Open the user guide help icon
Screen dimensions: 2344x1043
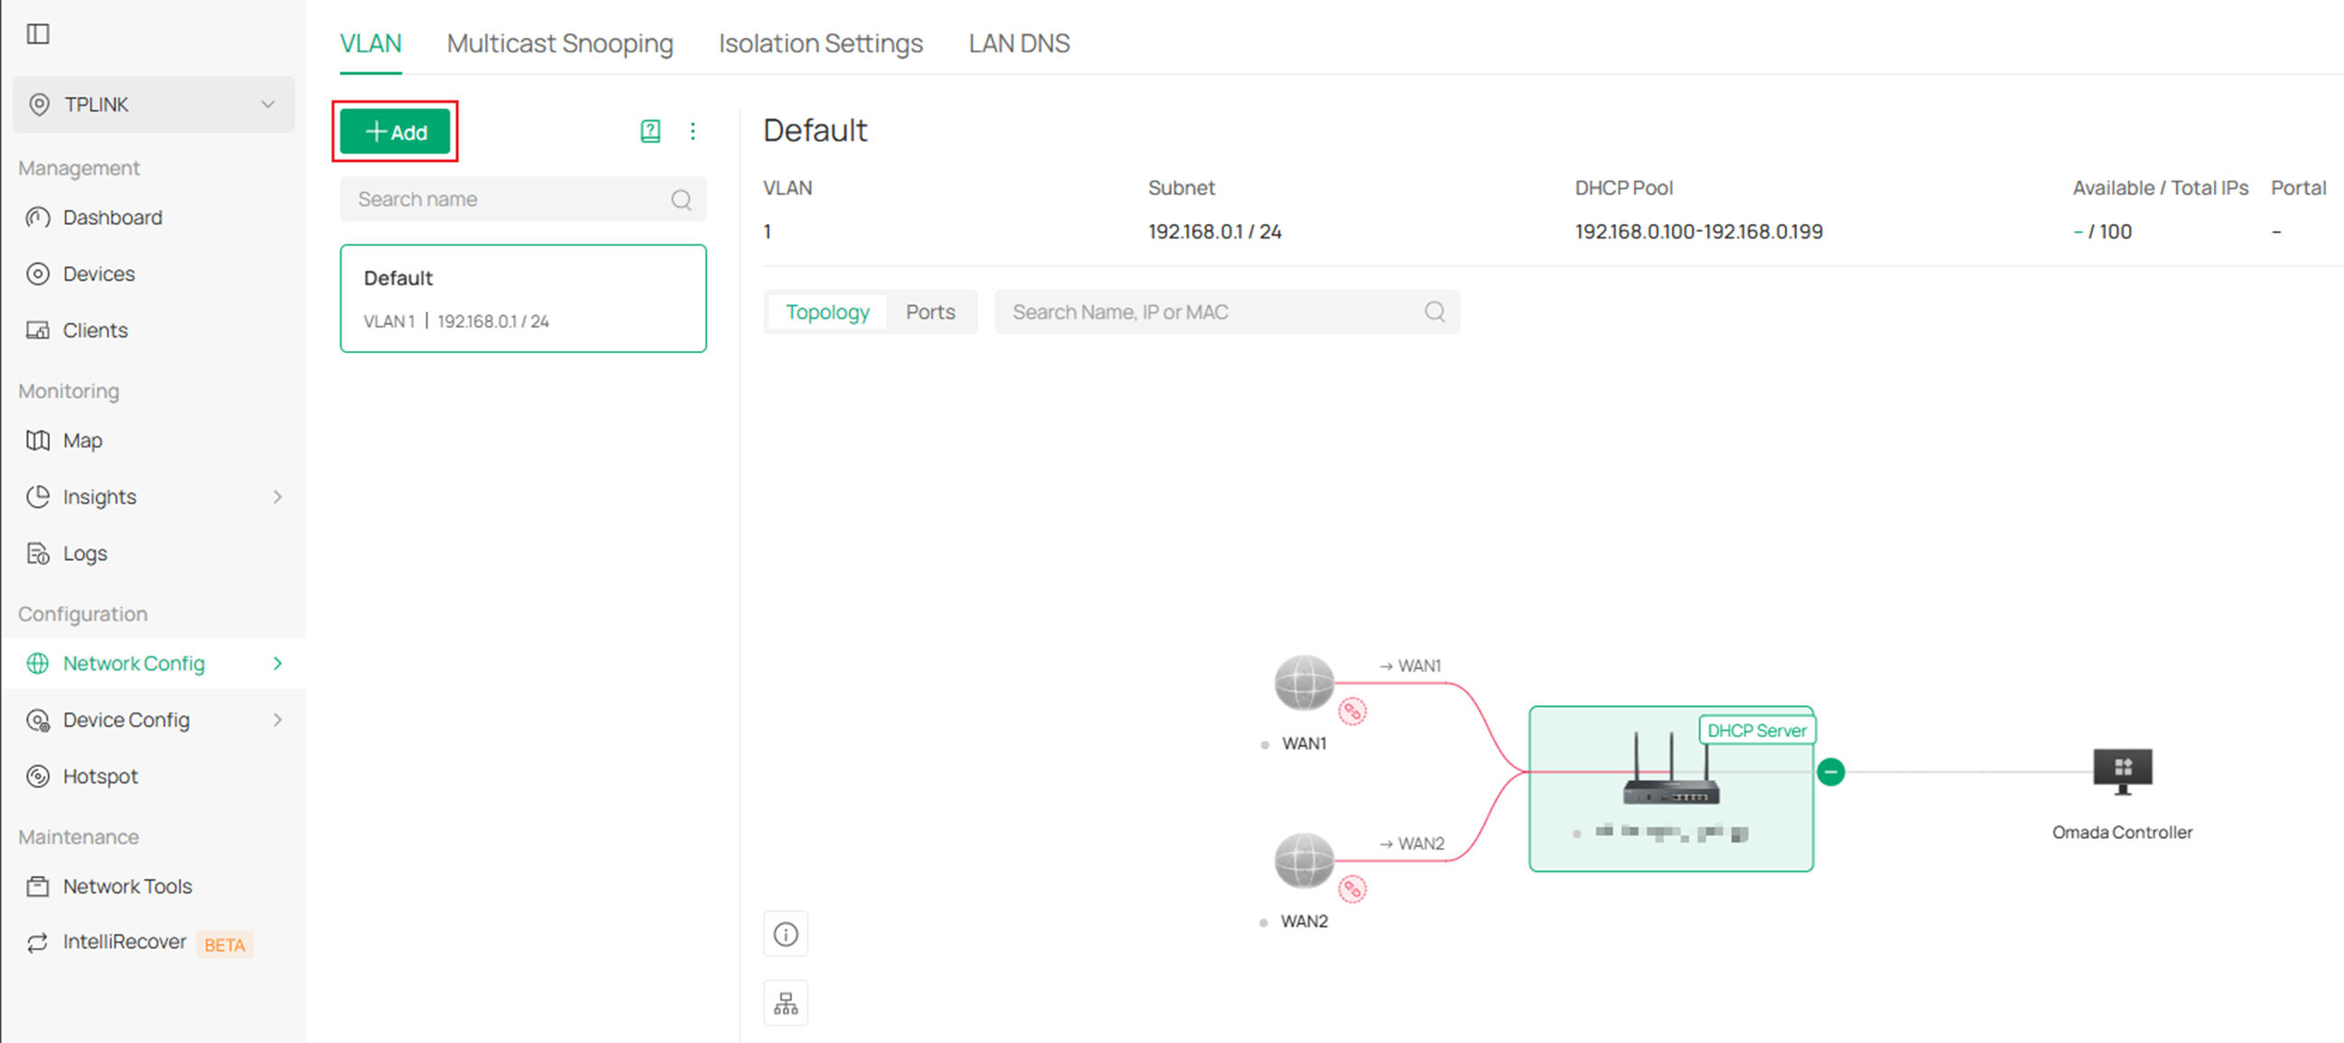click(649, 131)
